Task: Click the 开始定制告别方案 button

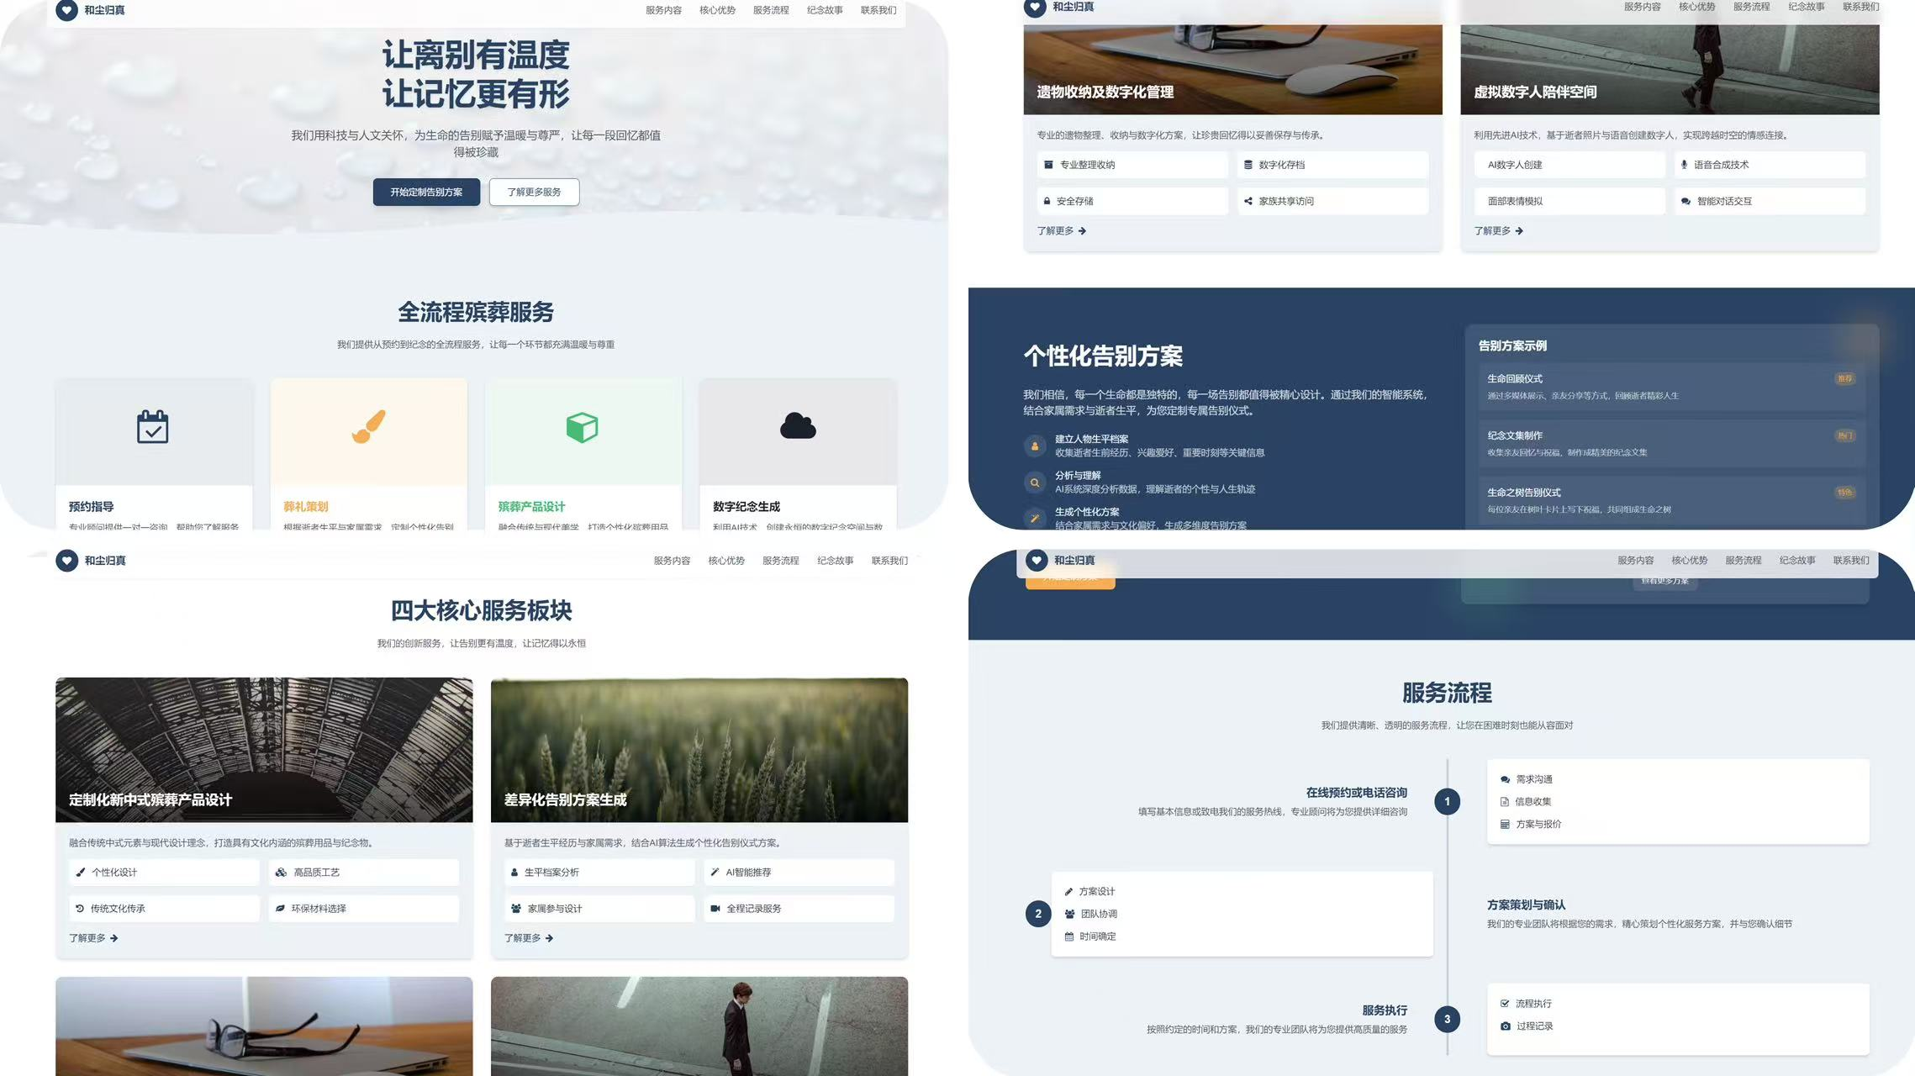Action: tap(426, 192)
